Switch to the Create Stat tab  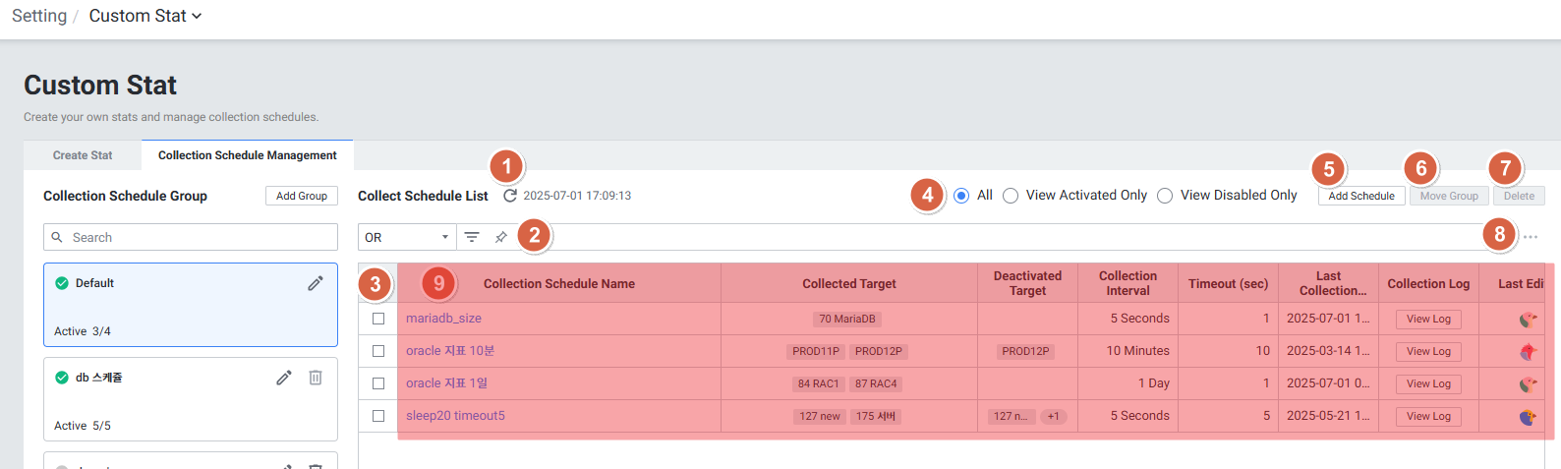(83, 155)
